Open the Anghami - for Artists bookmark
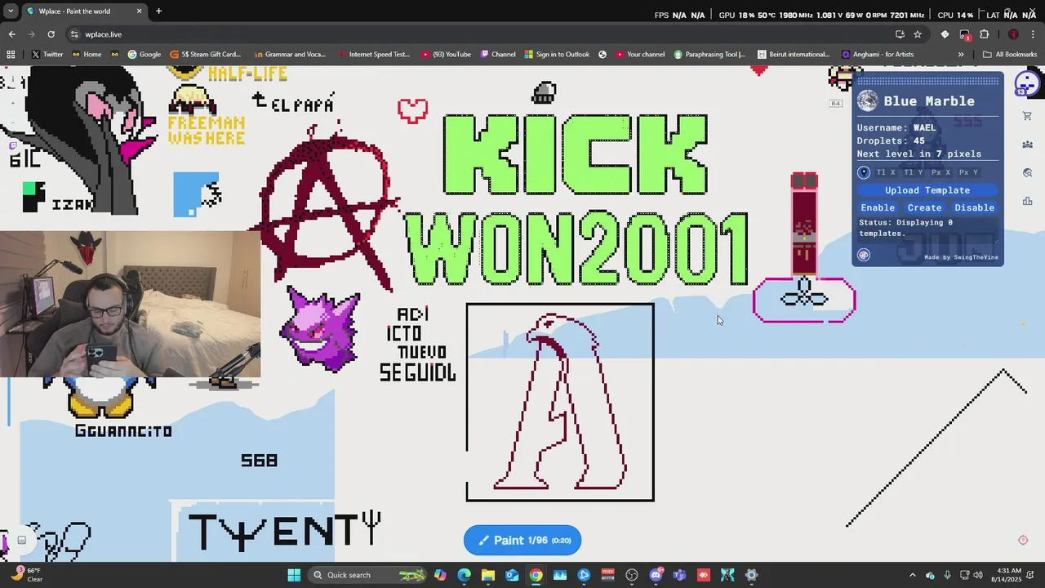This screenshot has width=1045, height=588. coord(877,55)
